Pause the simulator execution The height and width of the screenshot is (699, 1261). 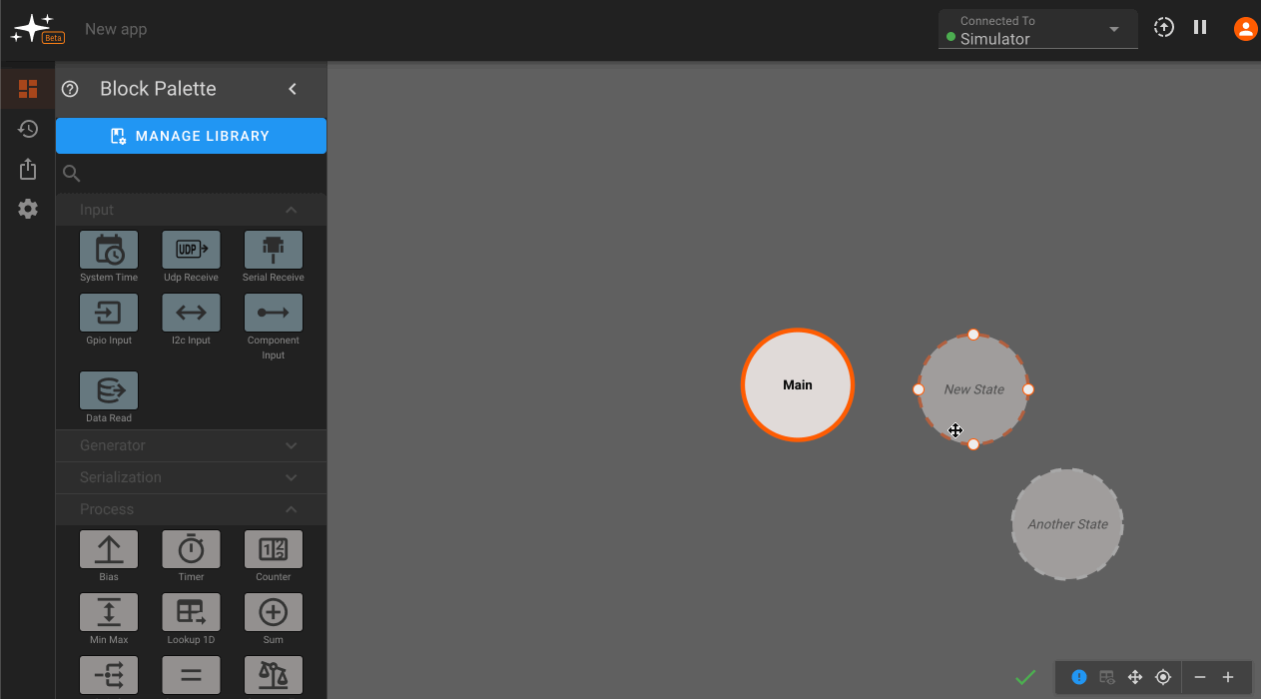point(1200,28)
